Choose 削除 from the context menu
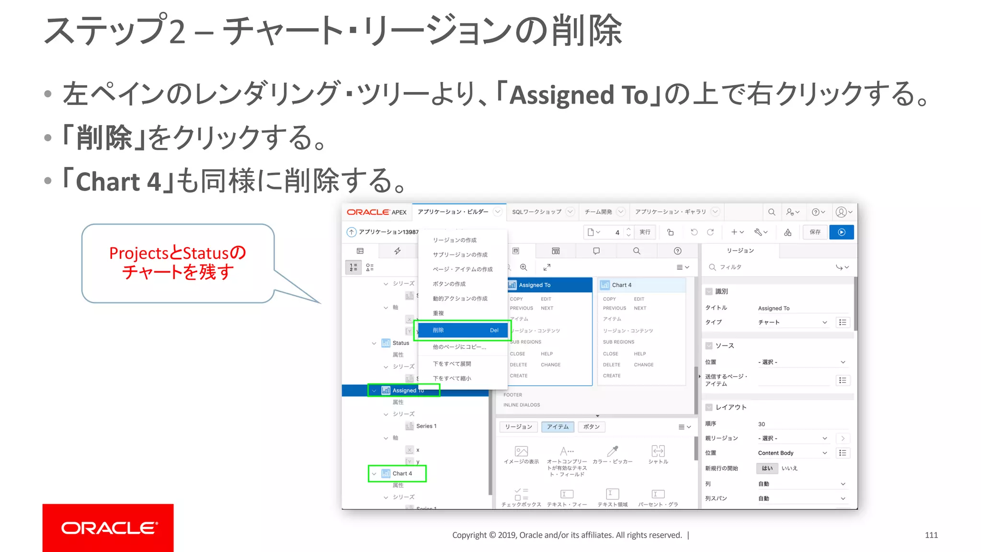The image size is (981, 552). point(463,330)
